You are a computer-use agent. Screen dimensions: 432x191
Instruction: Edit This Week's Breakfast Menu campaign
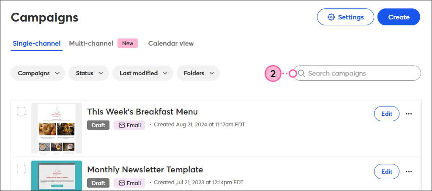[x=386, y=114]
